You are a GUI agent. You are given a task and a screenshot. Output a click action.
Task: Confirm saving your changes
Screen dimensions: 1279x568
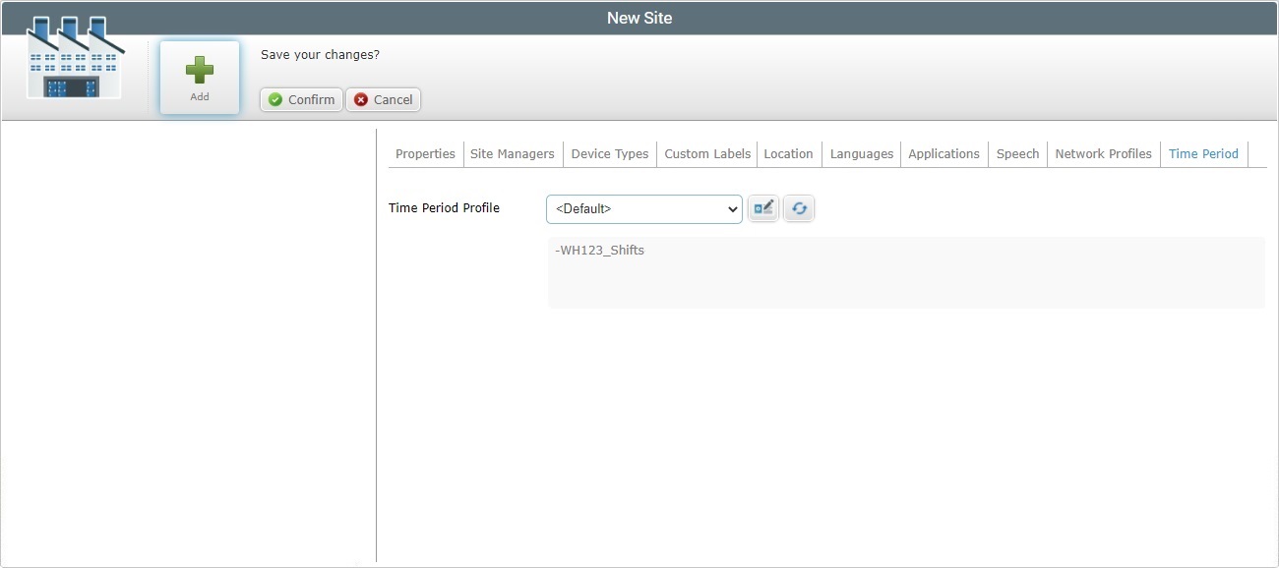300,99
